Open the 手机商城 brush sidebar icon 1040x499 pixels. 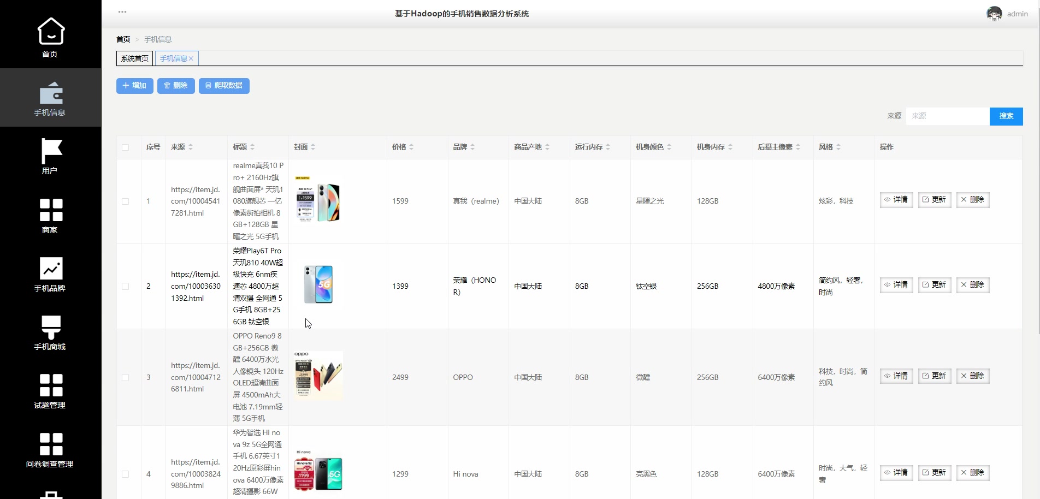pos(51,327)
